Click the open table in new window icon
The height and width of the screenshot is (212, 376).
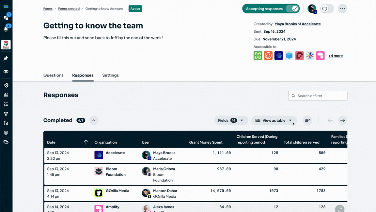[x=307, y=120]
